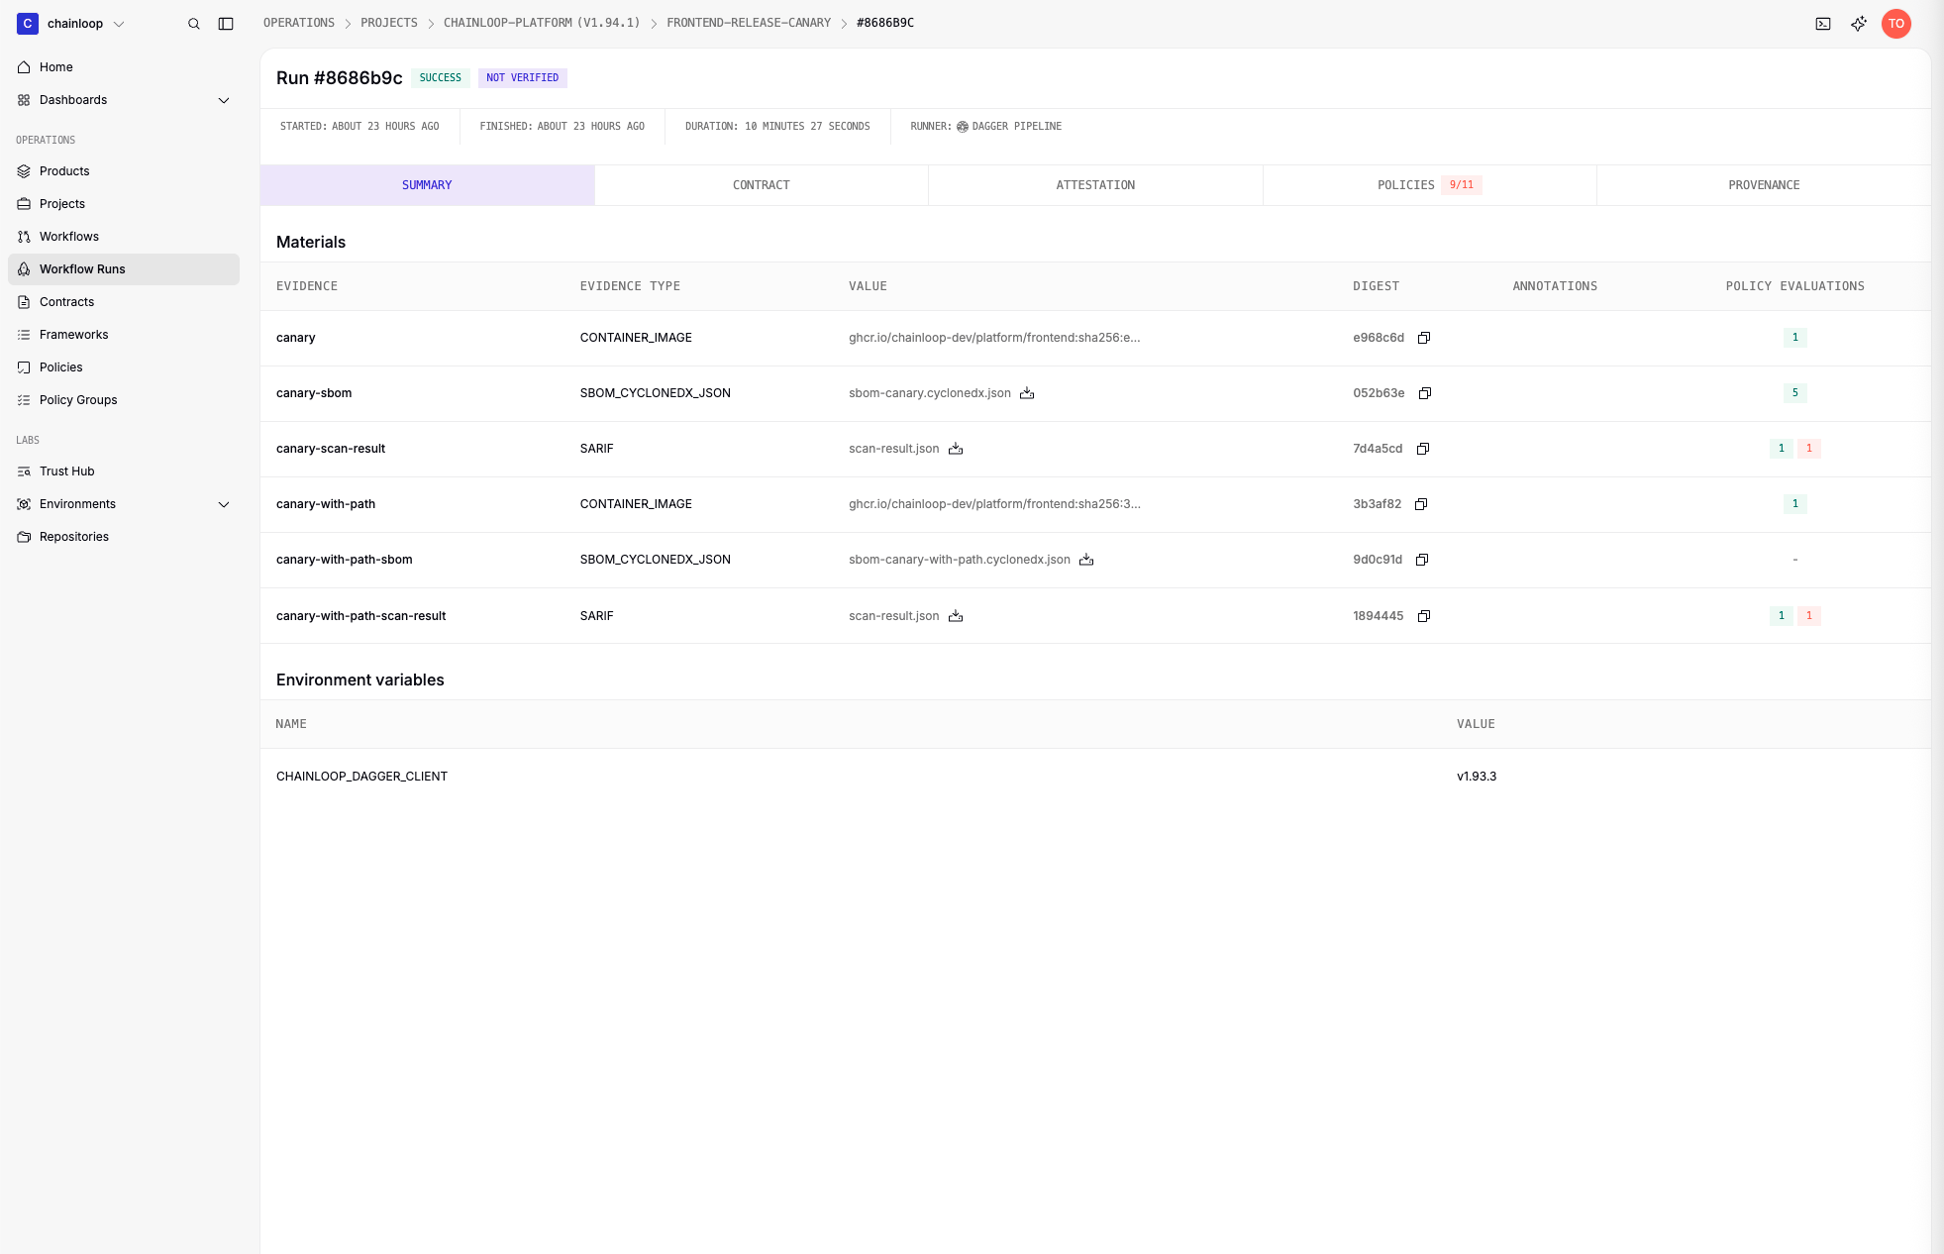Viewport: 1944px width, 1254px height.
Task: Click the NOT VERIFIED badge
Action: 523,77
